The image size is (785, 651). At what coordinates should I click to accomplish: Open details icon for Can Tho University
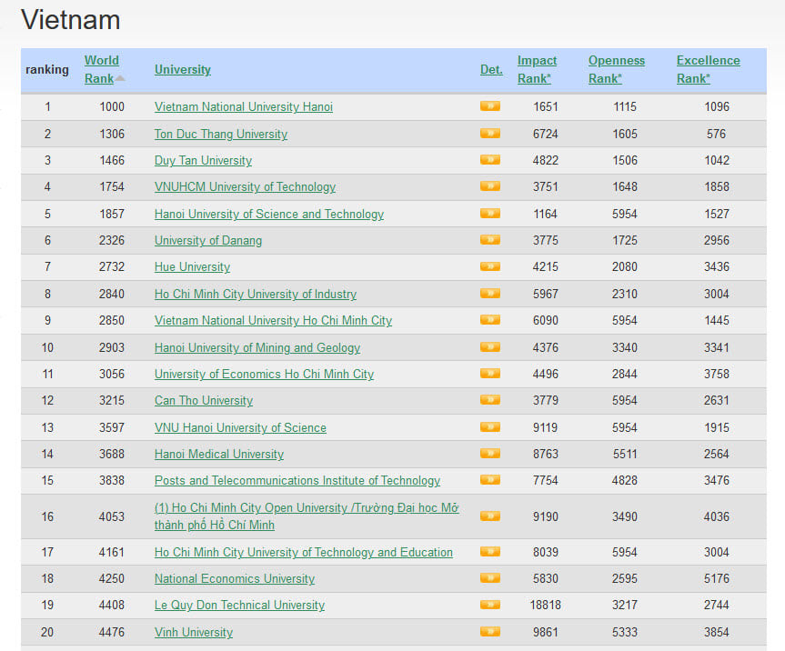489,400
